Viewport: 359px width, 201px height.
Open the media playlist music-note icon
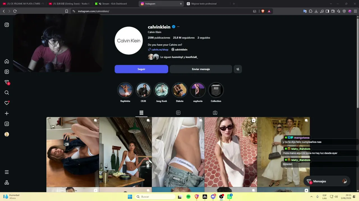tap(322, 11)
